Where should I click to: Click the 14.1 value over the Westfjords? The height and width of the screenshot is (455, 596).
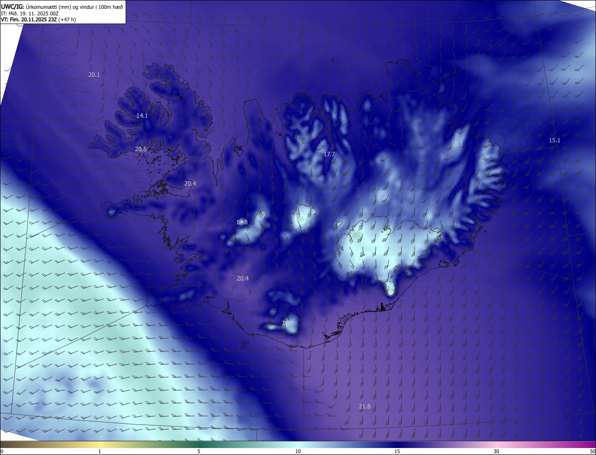tap(142, 115)
